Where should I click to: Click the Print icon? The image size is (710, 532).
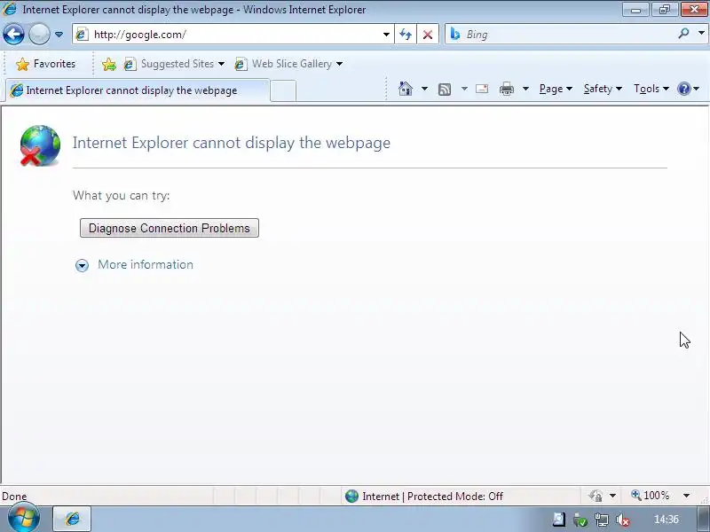pyautogui.click(x=506, y=89)
